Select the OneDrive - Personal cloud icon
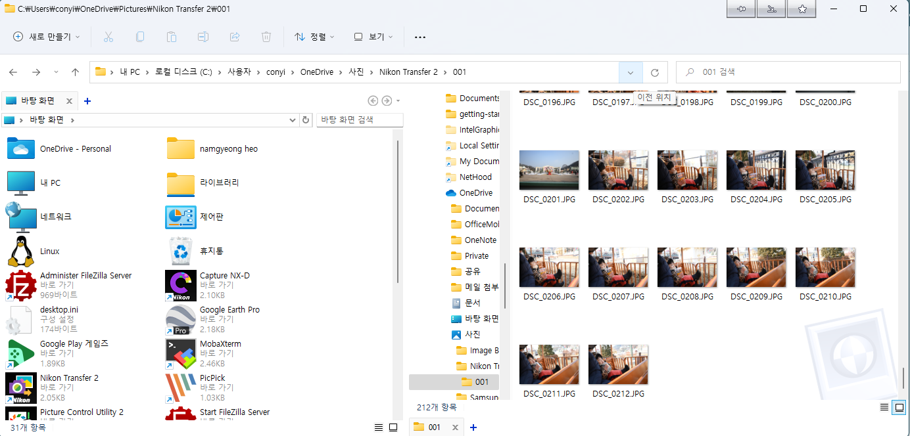The image size is (910, 436). pos(20,148)
